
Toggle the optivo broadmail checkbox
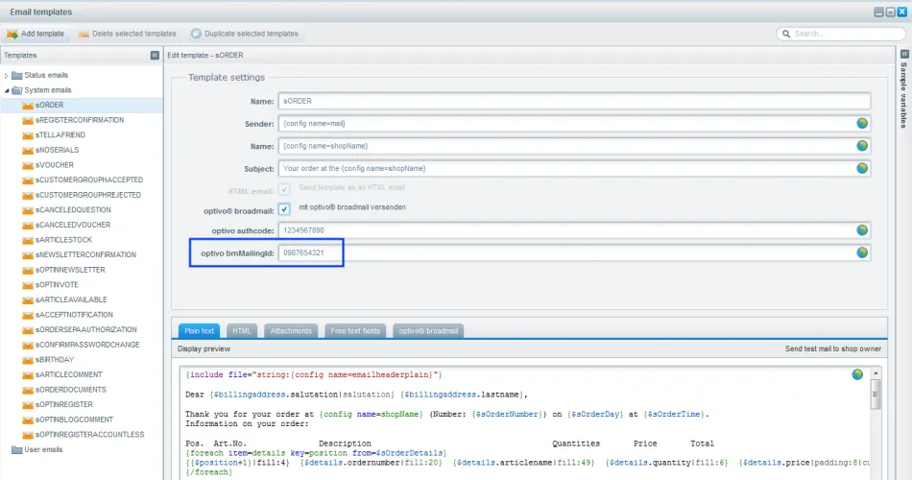click(284, 209)
